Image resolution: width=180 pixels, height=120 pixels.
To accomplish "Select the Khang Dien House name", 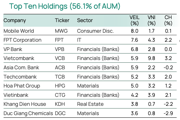I will click(25, 104).
